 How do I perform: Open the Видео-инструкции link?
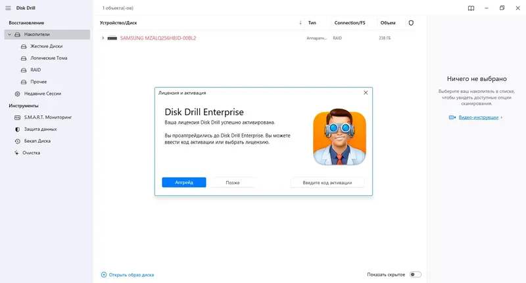(x=479, y=117)
